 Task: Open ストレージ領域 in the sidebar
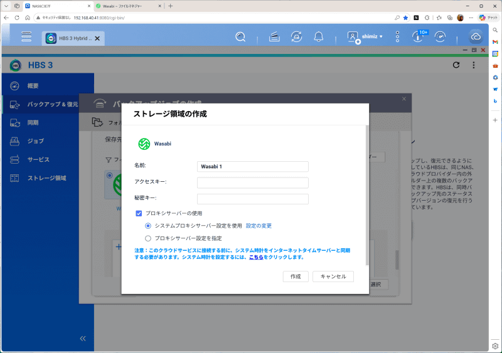[x=41, y=178]
